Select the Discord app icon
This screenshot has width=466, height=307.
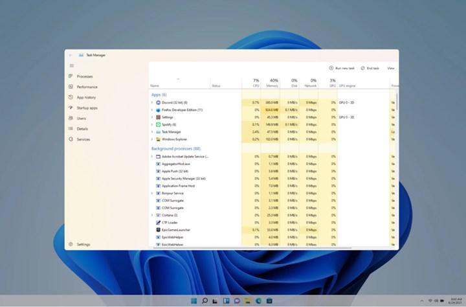[x=158, y=102]
